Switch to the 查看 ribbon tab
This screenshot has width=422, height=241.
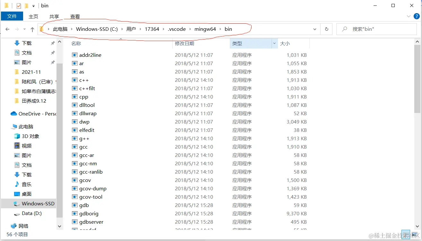74,16
